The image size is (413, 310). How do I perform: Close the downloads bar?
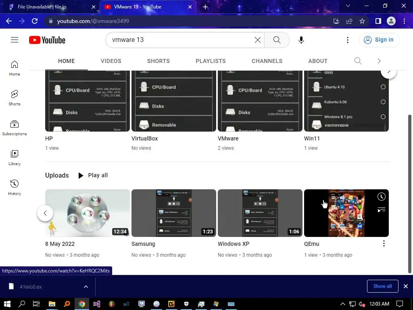point(406,286)
